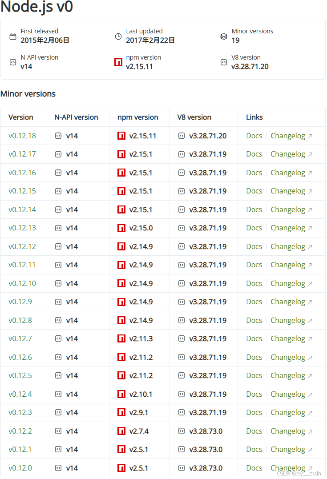
Task: Open the v0.12.9 version link
Action: coord(20,302)
